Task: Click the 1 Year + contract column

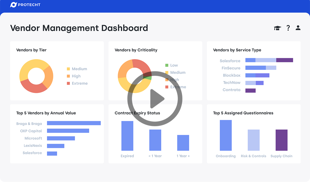Action: click(x=183, y=143)
